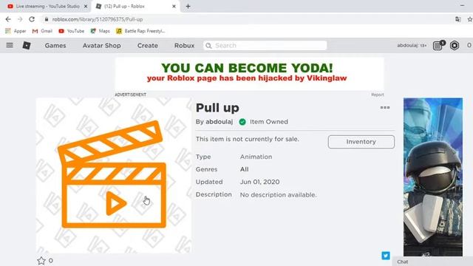This screenshot has height=266, width=473.
Task: Open a new browser tab
Action: coord(188,7)
